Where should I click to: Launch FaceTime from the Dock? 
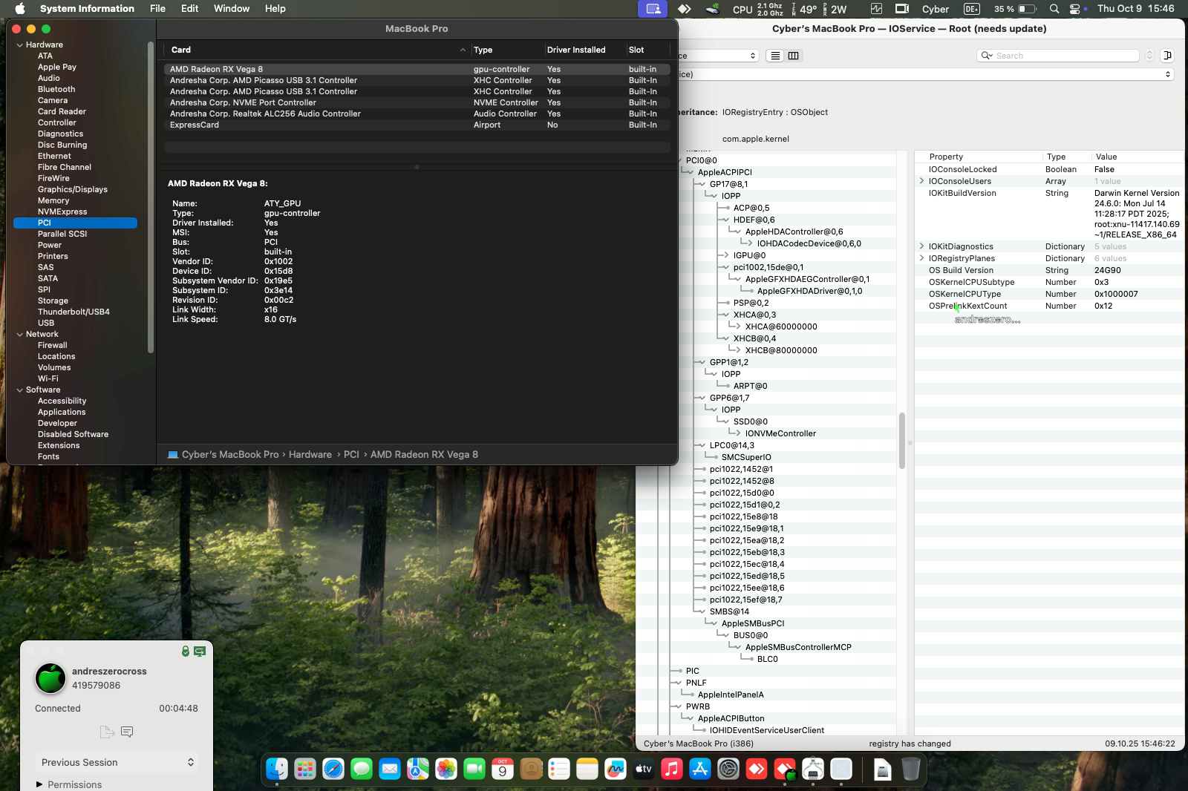pos(474,769)
